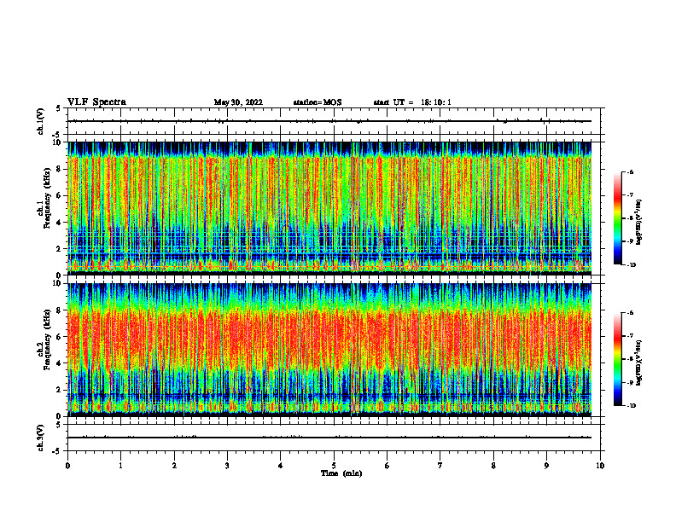676x522 pixels.
Task: Click the "station=MOS" header label
Action: [318, 102]
